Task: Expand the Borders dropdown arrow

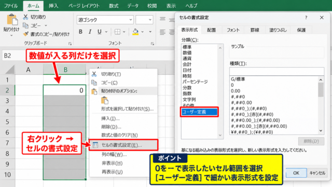Action: tap(124, 32)
